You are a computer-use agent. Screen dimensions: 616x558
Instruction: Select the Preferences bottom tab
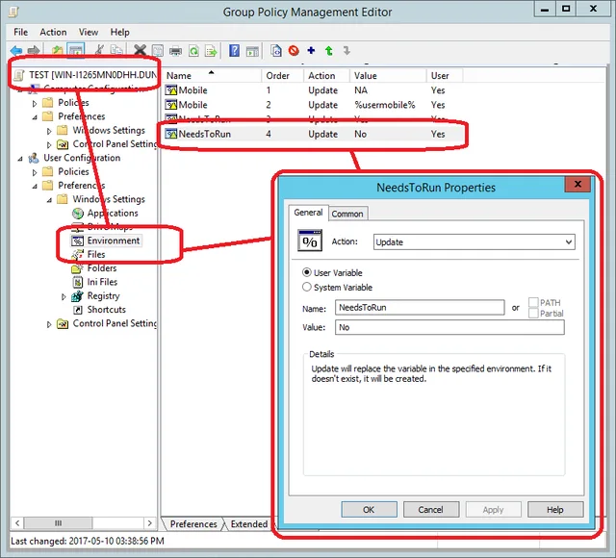tap(193, 524)
